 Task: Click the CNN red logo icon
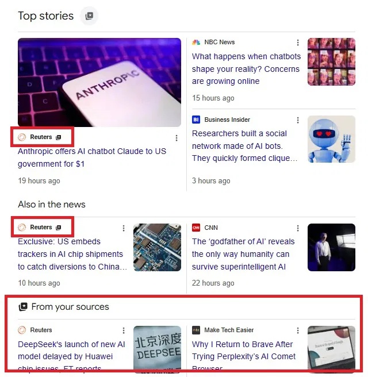point(196,228)
